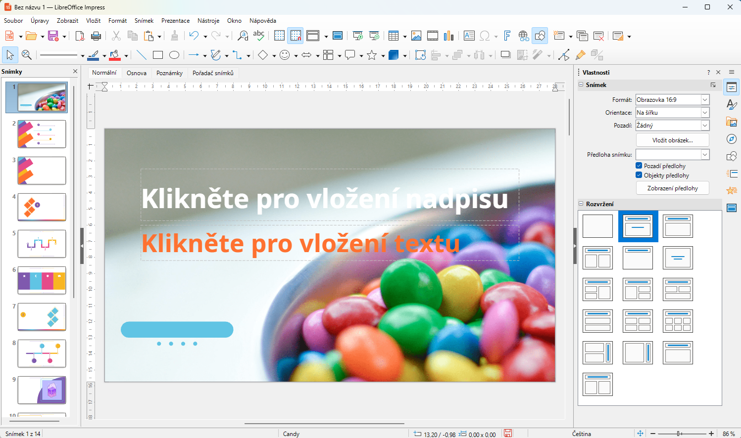Click the Shadow toggle icon
The image size is (741, 438).
(505, 55)
